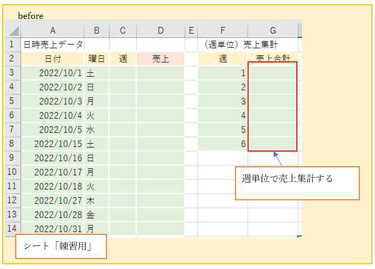Select row 8 header

(x=13, y=144)
